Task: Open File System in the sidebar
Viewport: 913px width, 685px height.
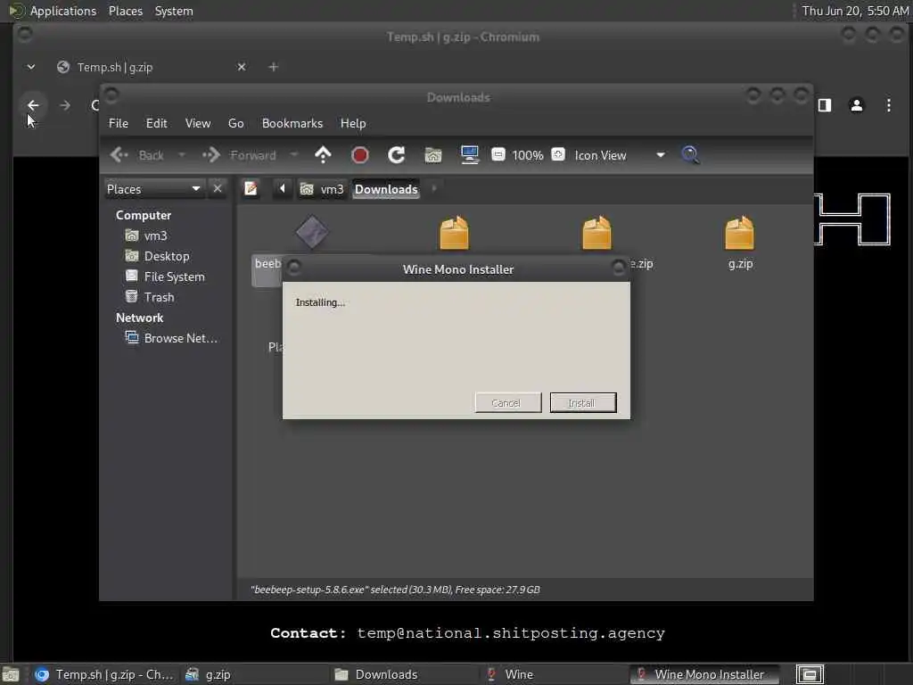Action: point(165,276)
